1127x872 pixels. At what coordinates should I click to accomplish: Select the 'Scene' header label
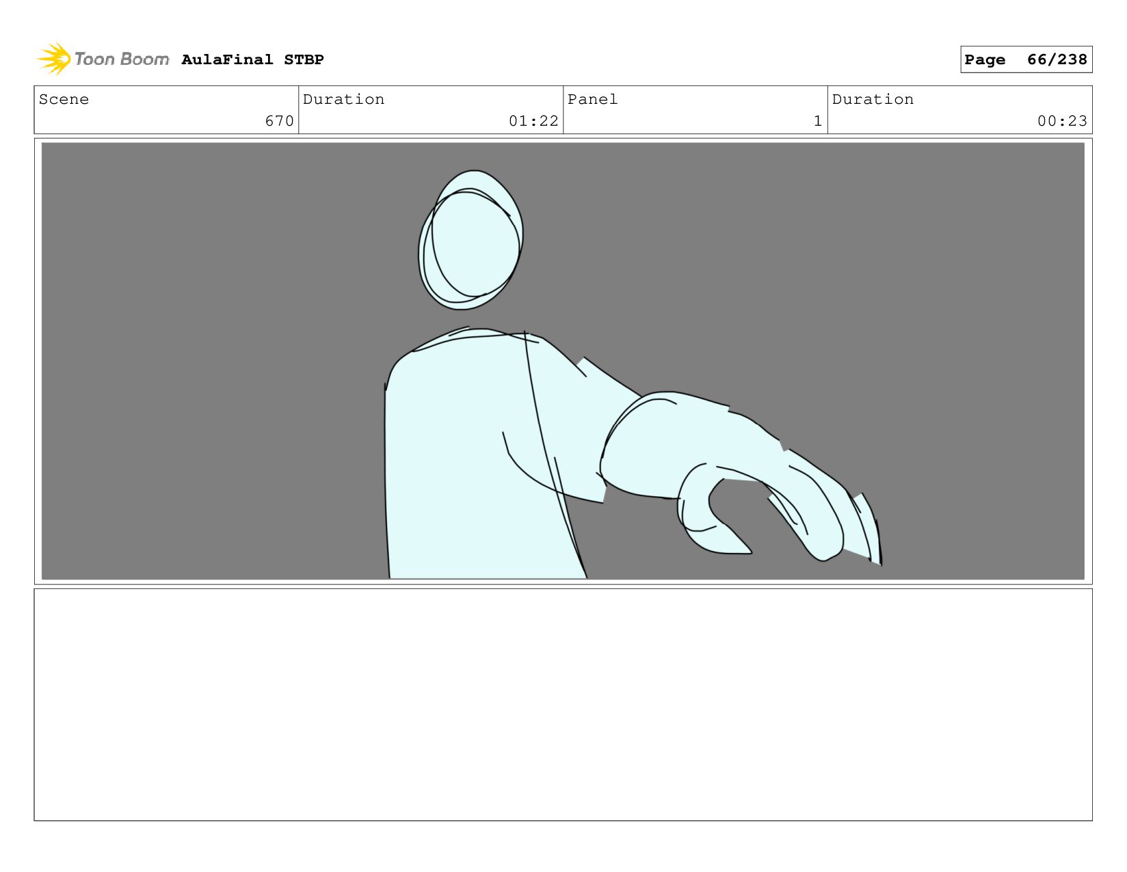tap(64, 99)
